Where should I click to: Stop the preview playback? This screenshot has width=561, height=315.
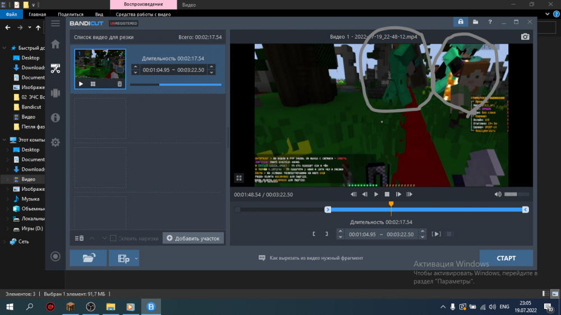tap(387, 194)
